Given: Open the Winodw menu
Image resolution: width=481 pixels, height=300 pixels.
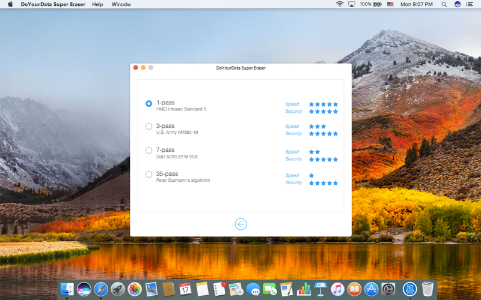Looking at the screenshot, I should pos(121,4).
